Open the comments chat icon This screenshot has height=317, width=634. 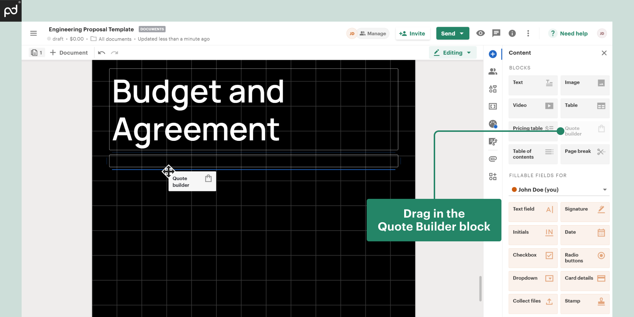point(496,34)
